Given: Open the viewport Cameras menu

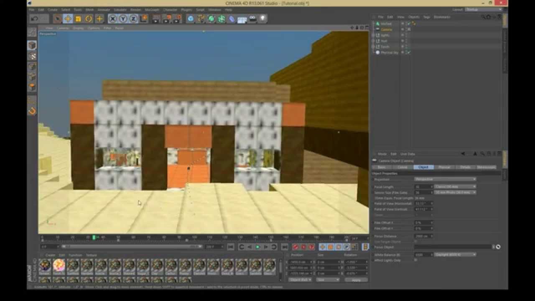Looking at the screenshot, I should click(x=63, y=28).
